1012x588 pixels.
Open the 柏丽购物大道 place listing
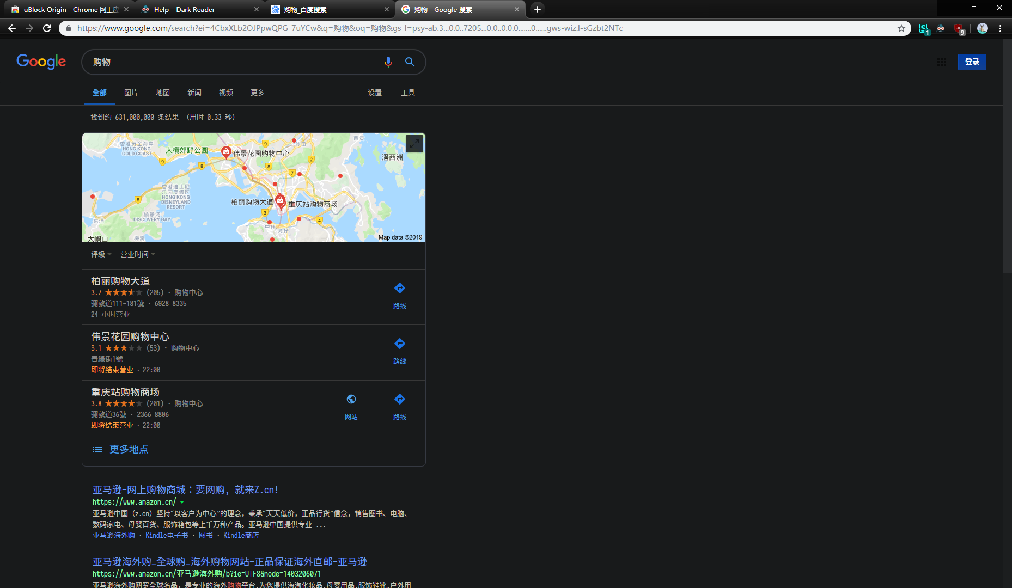[120, 281]
